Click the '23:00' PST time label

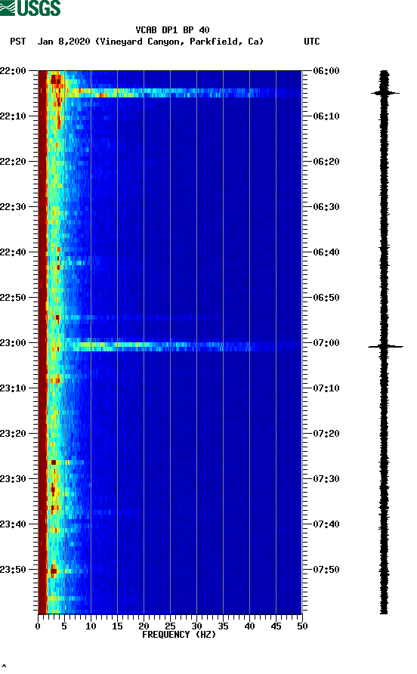click(13, 342)
